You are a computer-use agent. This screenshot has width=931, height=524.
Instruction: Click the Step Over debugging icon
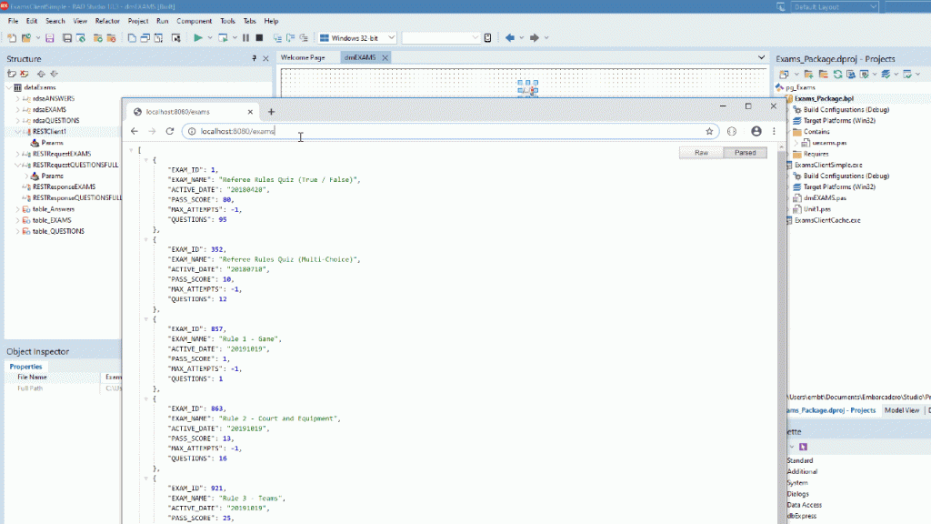click(290, 38)
